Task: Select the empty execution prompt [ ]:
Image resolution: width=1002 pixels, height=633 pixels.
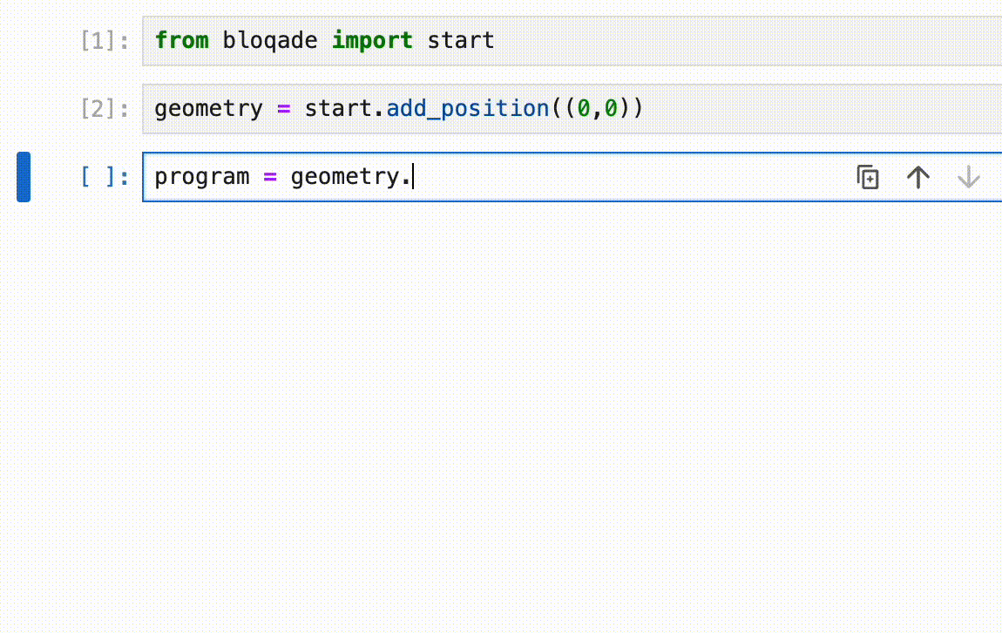Action: coord(105,177)
